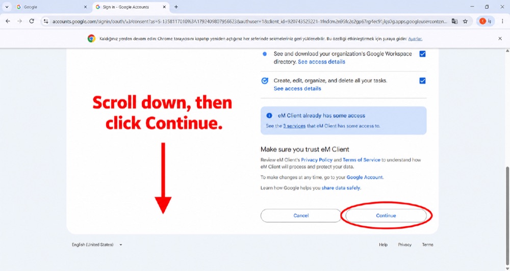
Task: Open the Google Account link
Action: (x=365, y=177)
